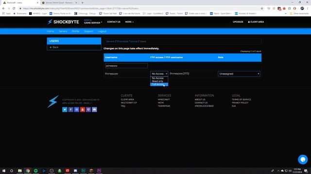This screenshot has width=311, height=174.
Task: Open footer Multicraft CP link
Action: point(129,103)
